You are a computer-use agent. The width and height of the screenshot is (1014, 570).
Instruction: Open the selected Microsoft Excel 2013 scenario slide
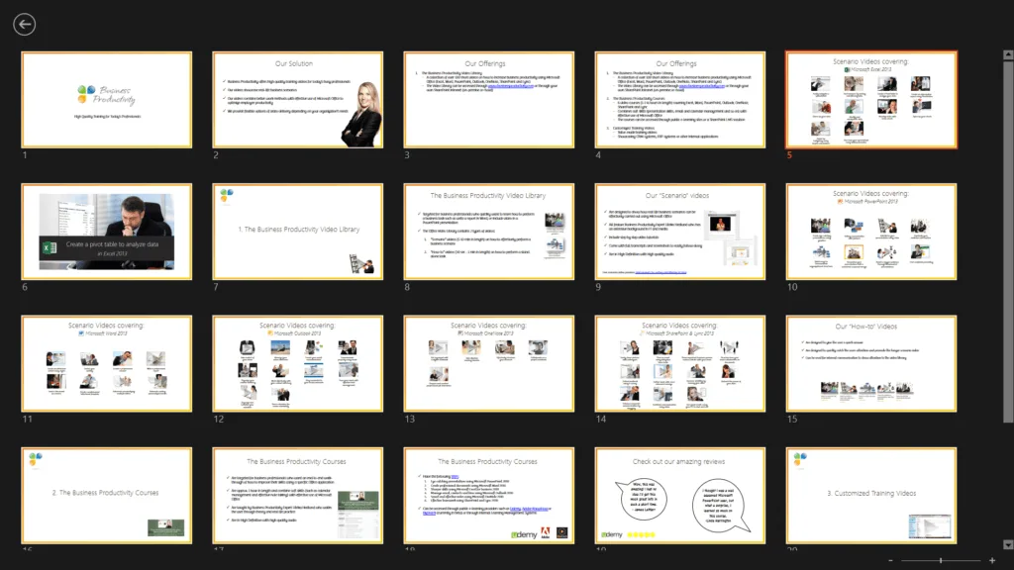870,99
